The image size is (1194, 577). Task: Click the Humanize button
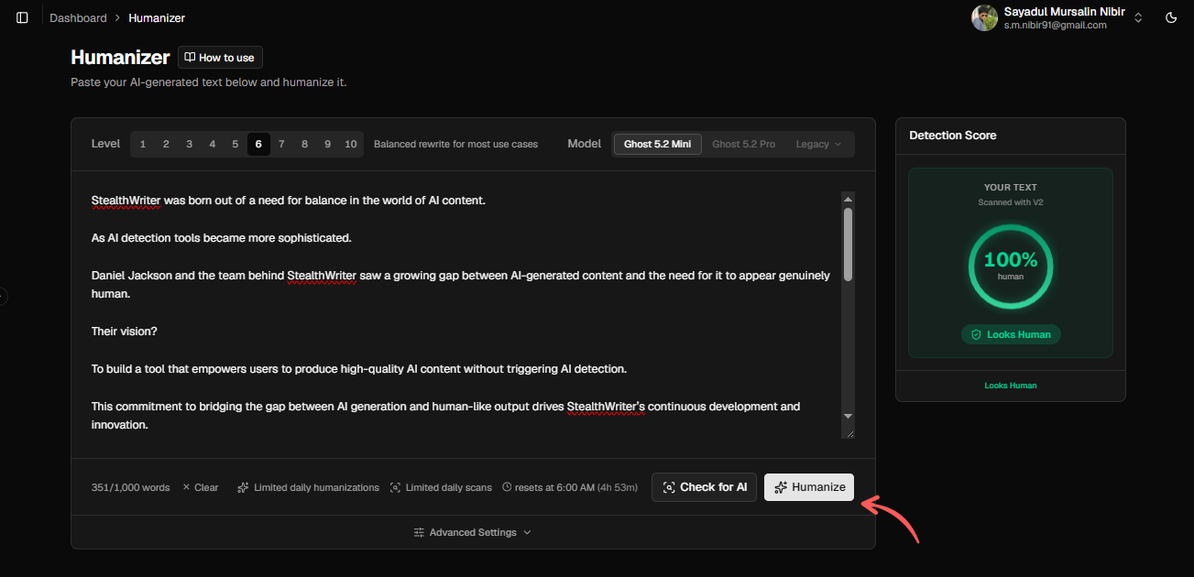point(809,487)
